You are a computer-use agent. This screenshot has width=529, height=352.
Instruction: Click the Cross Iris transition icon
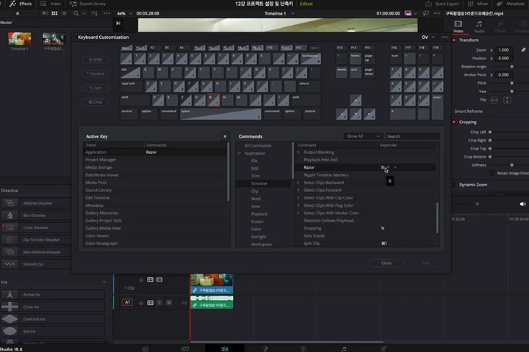coord(10,307)
